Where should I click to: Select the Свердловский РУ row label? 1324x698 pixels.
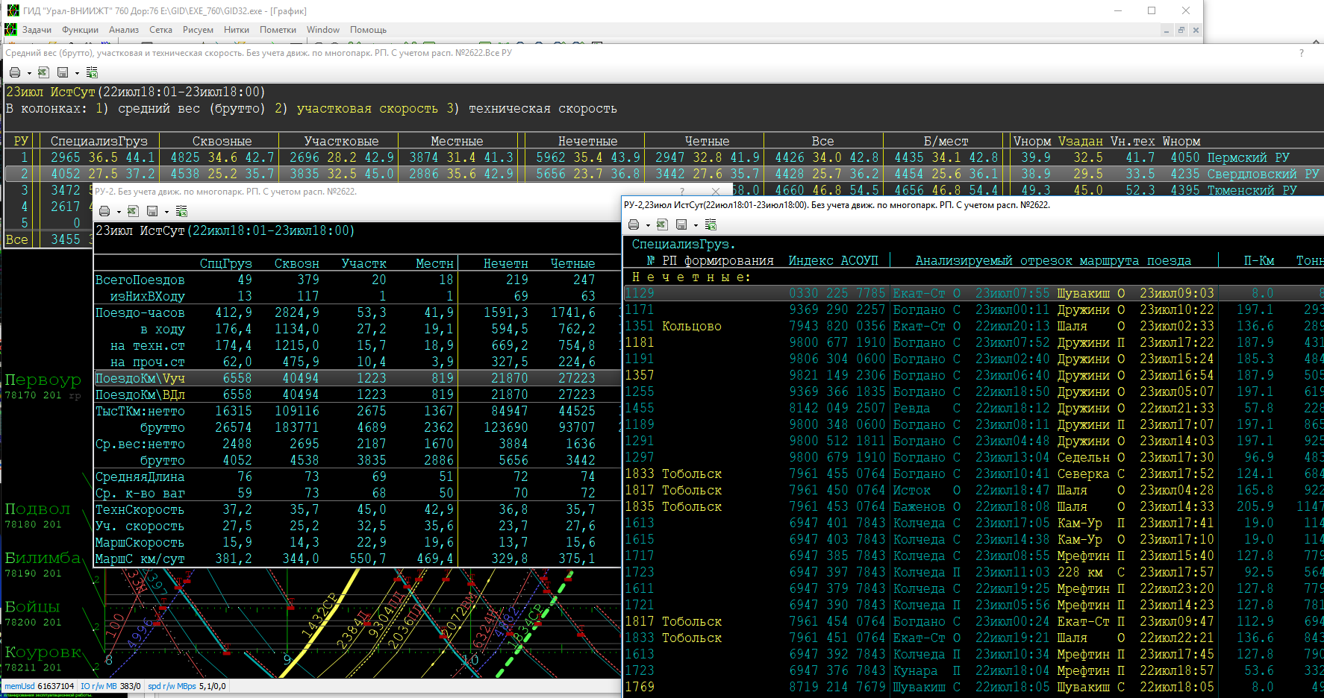[1262, 174]
